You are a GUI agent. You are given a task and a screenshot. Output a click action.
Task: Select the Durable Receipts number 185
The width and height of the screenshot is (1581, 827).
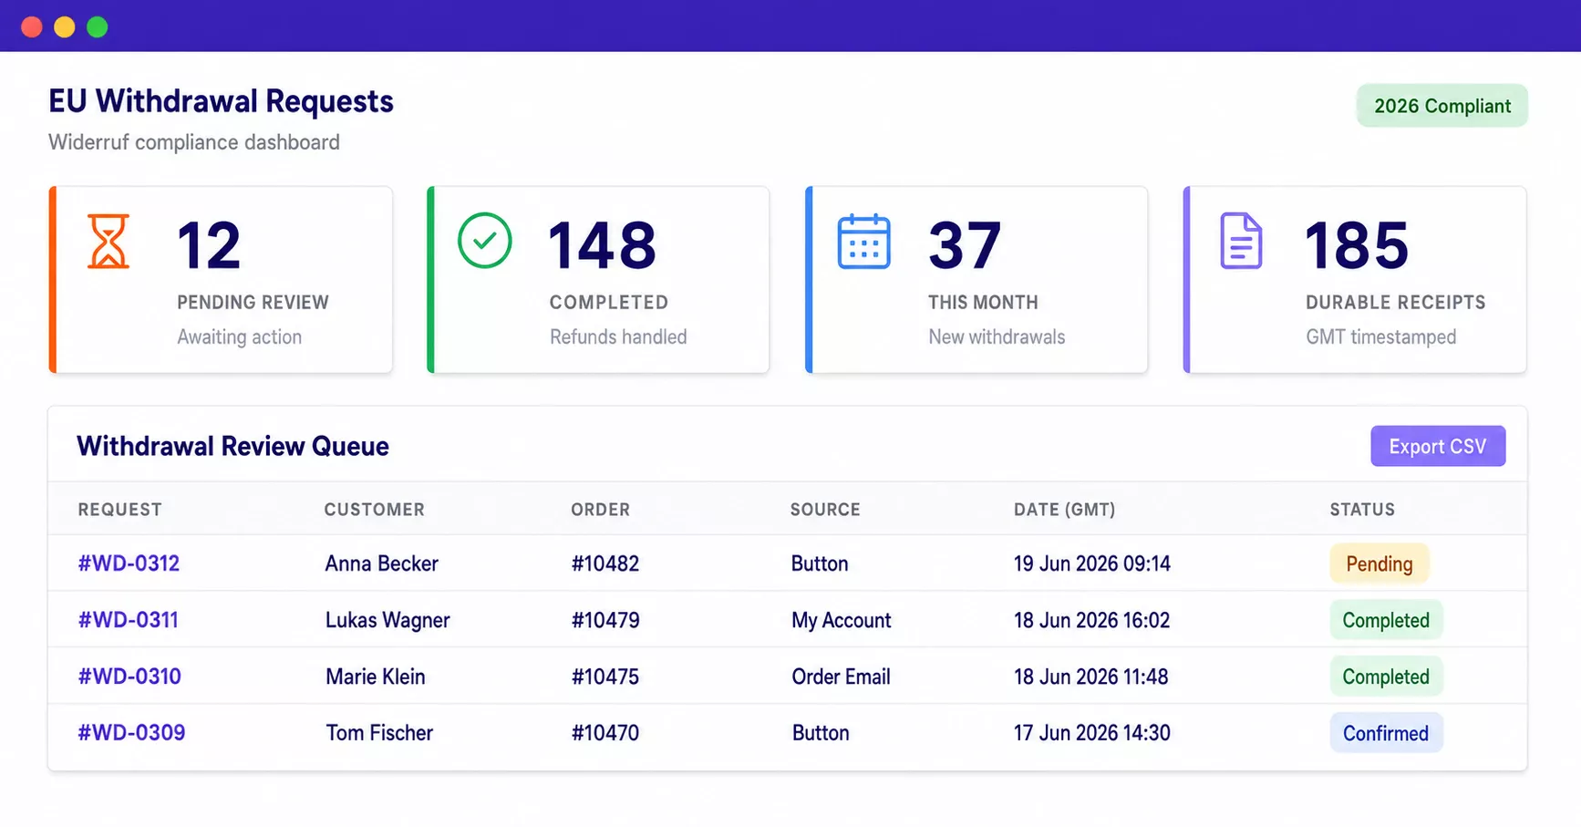tap(1357, 245)
